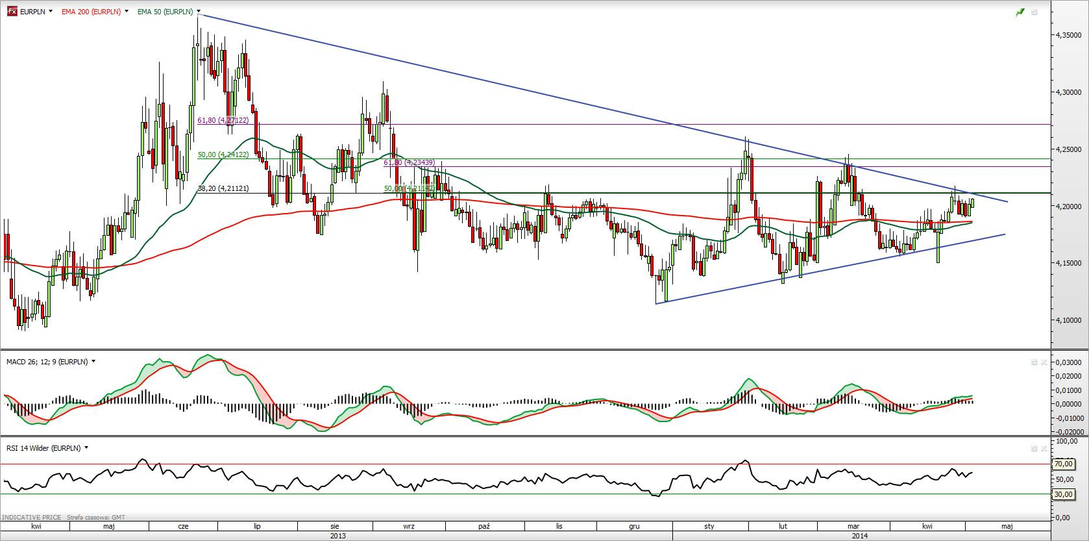This screenshot has width=1089, height=541.
Task: Click the red Fx instrument icon
Action: pyautogui.click(x=12, y=12)
